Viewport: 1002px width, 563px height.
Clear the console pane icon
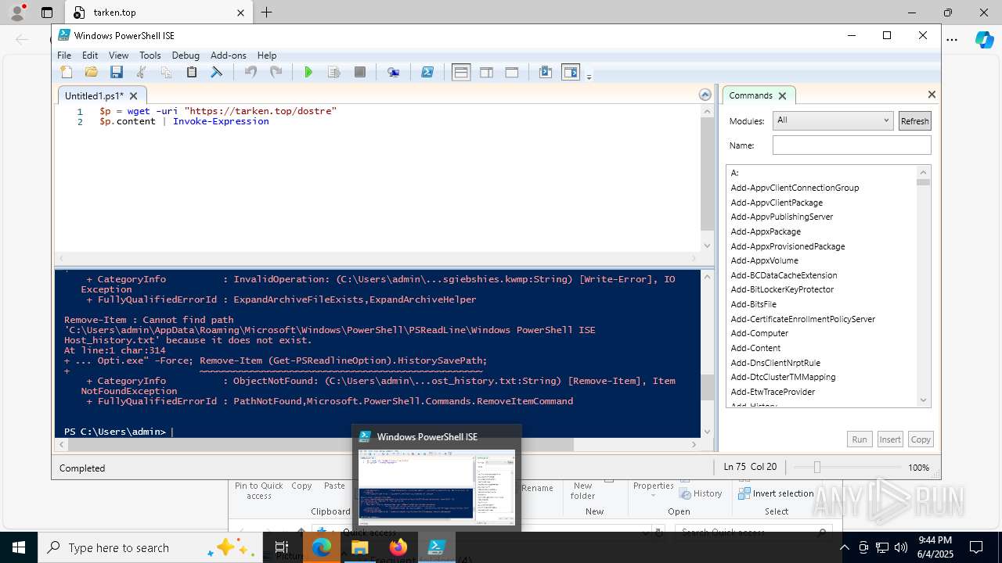point(217,72)
